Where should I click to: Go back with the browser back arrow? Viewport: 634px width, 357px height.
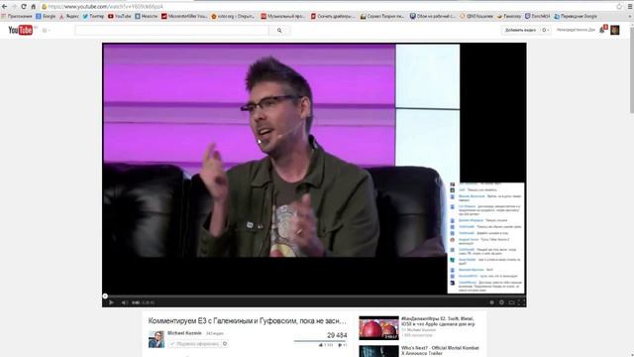pyautogui.click(x=4, y=7)
